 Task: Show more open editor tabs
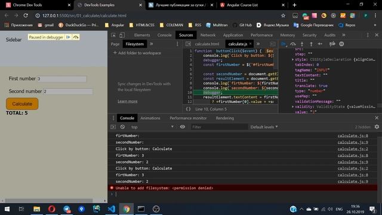pyautogui.click(x=258, y=44)
